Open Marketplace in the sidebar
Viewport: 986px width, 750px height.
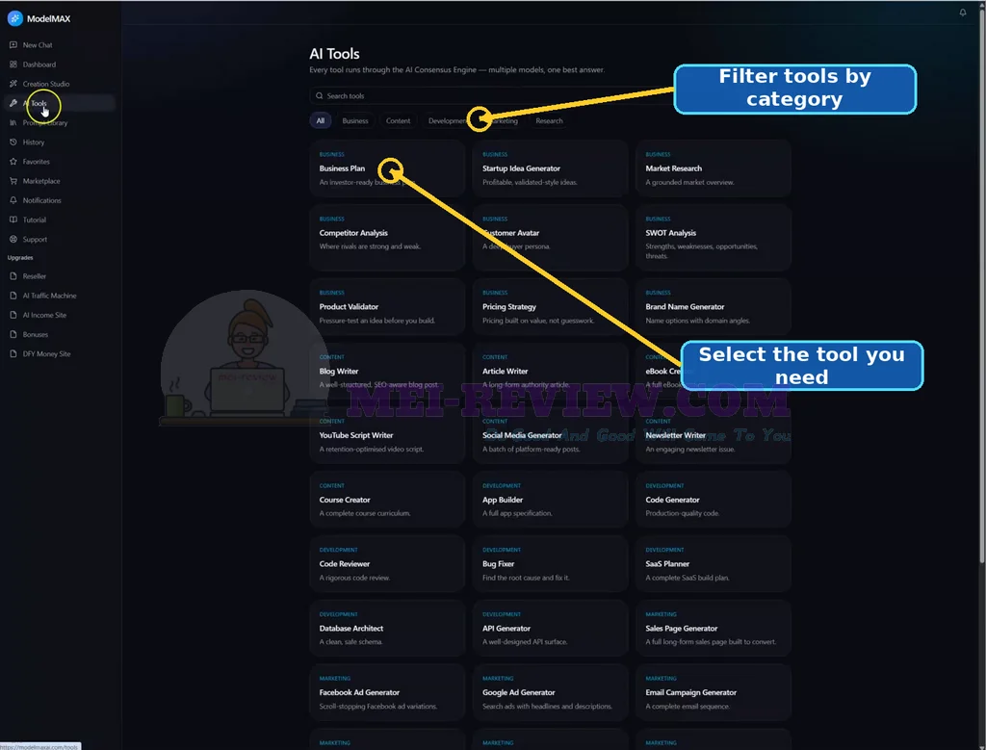pos(59,181)
